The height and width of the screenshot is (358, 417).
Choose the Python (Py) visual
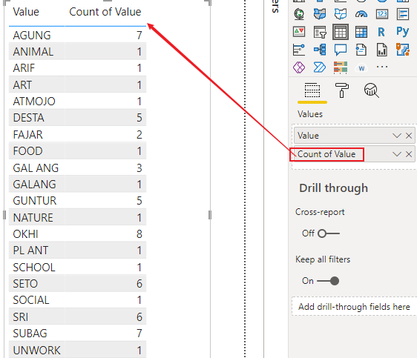pyautogui.click(x=403, y=32)
